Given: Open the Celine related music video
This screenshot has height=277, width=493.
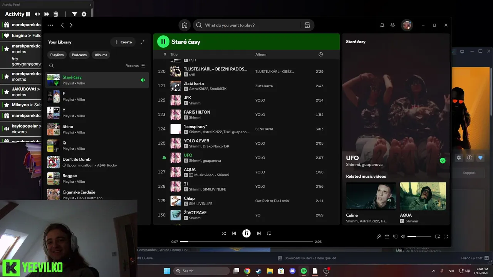Looking at the screenshot, I should click(371, 196).
